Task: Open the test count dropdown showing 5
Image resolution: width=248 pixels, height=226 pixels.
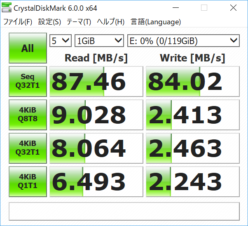Action: tap(61, 40)
